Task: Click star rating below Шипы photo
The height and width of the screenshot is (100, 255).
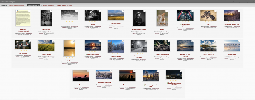Action: coord(93,22)
